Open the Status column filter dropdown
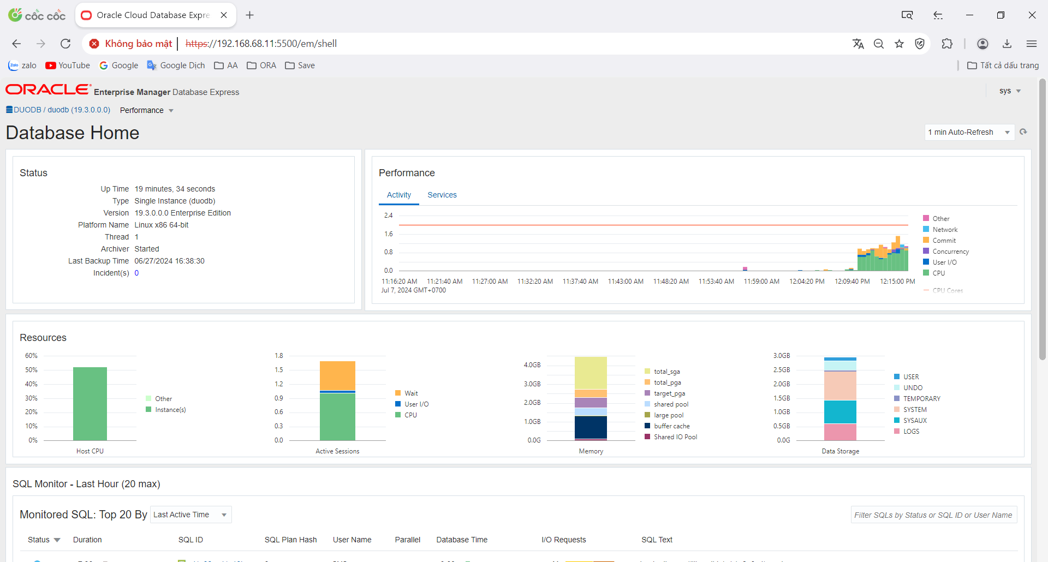This screenshot has height=562, width=1048. coord(57,540)
